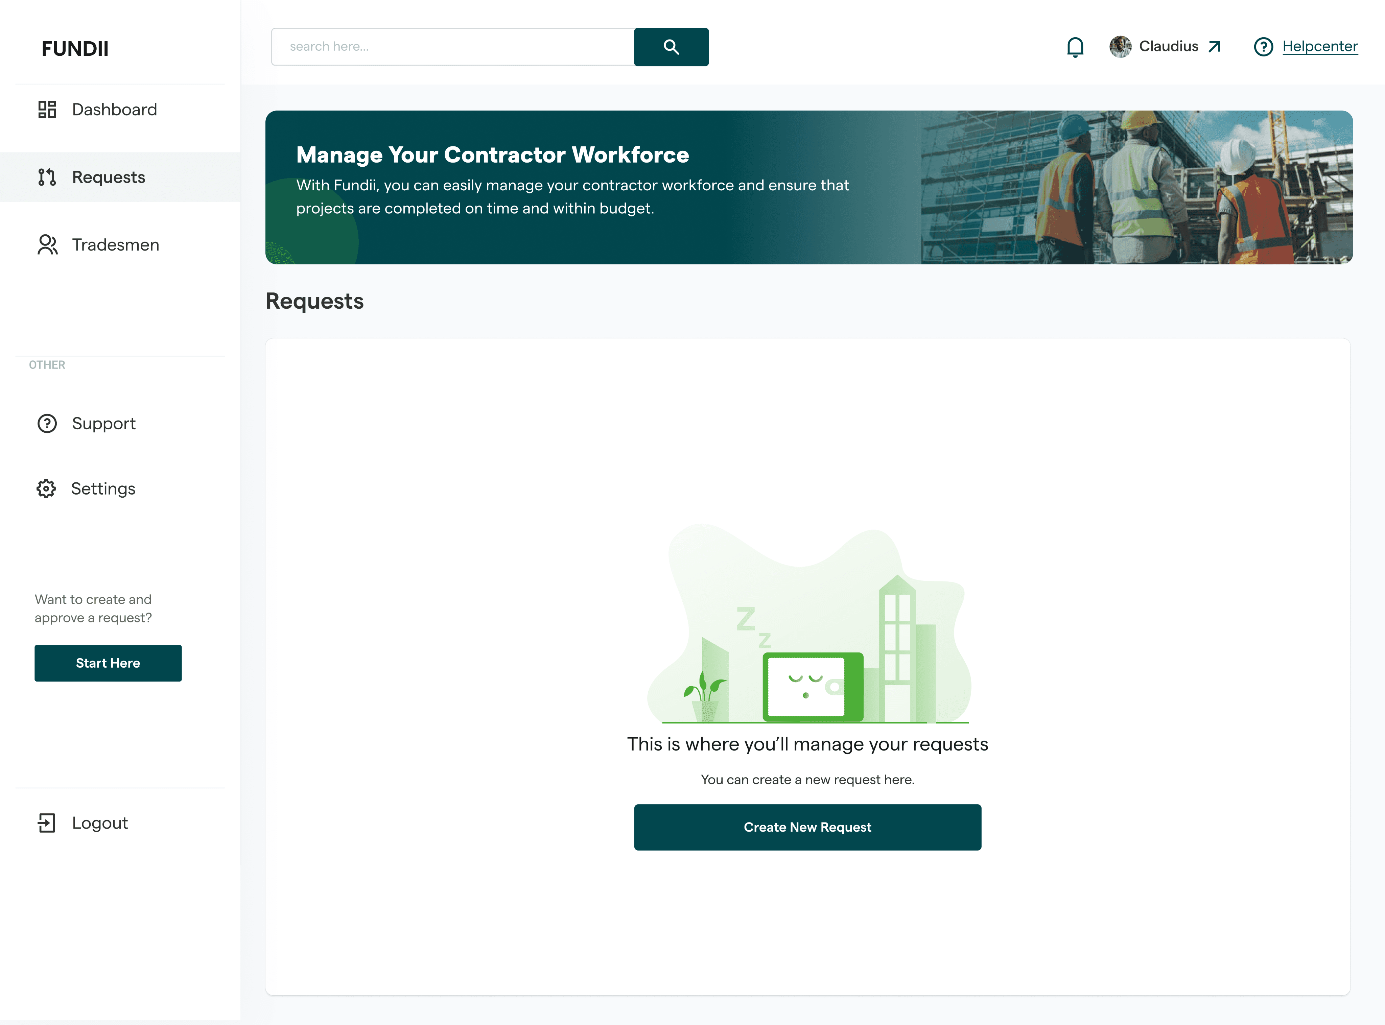Viewport: 1385px width, 1025px height.
Task: Click the Settings gear icon
Action: (46, 489)
